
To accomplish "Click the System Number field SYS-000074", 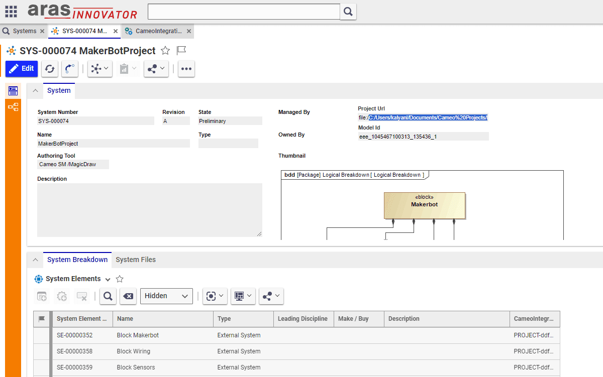I will (x=95, y=121).
